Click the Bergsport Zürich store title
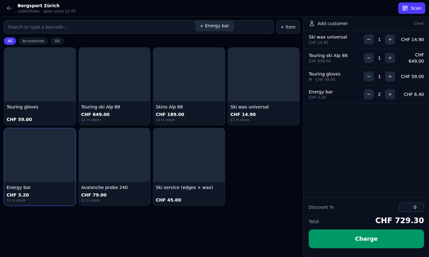Viewport: 429px width, 257px height. pos(39,6)
